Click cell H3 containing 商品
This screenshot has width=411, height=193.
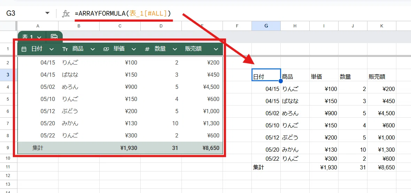click(x=295, y=75)
